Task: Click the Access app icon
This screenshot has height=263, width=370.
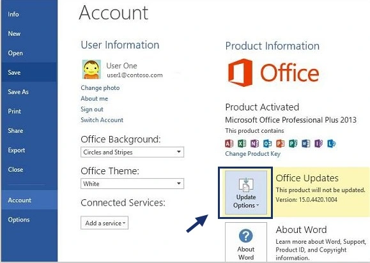Action: pos(229,143)
